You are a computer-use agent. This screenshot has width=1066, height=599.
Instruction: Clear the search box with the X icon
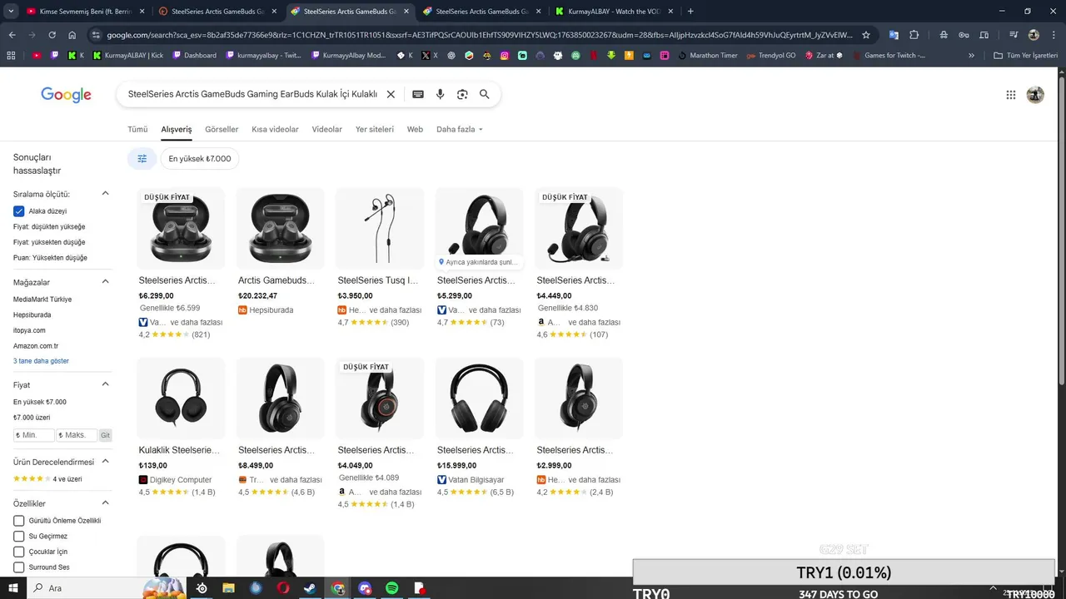(x=391, y=95)
